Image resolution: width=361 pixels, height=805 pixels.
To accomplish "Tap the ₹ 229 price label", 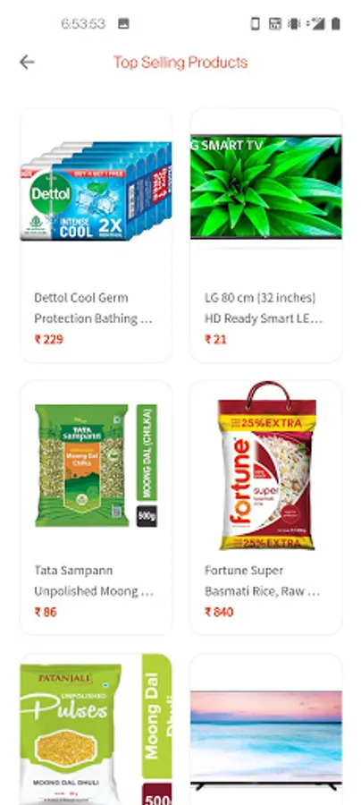I will pos(49,339).
